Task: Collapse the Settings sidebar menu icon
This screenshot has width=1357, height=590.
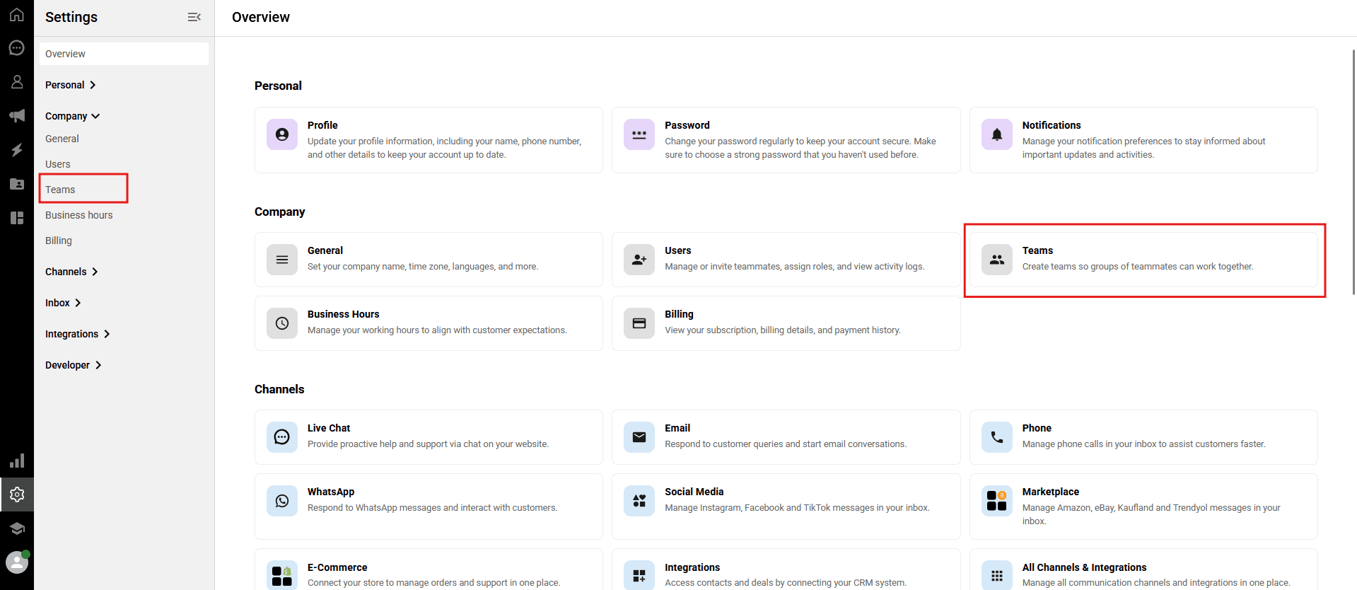Action: tap(194, 17)
